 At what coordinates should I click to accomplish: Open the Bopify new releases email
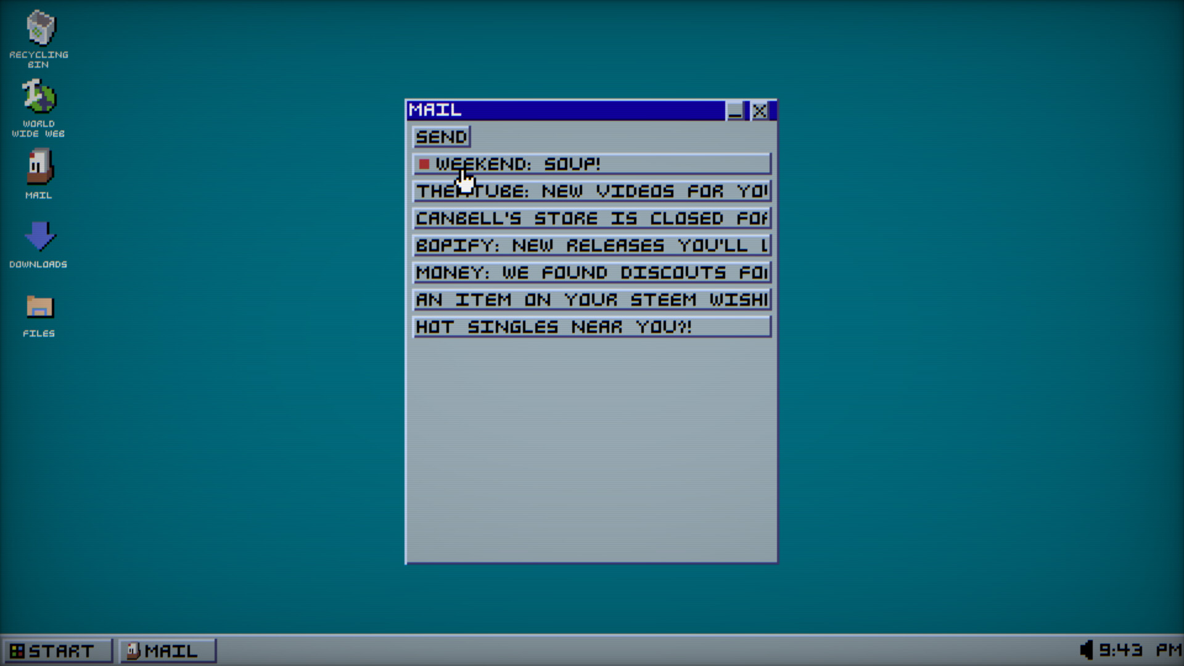[592, 245]
